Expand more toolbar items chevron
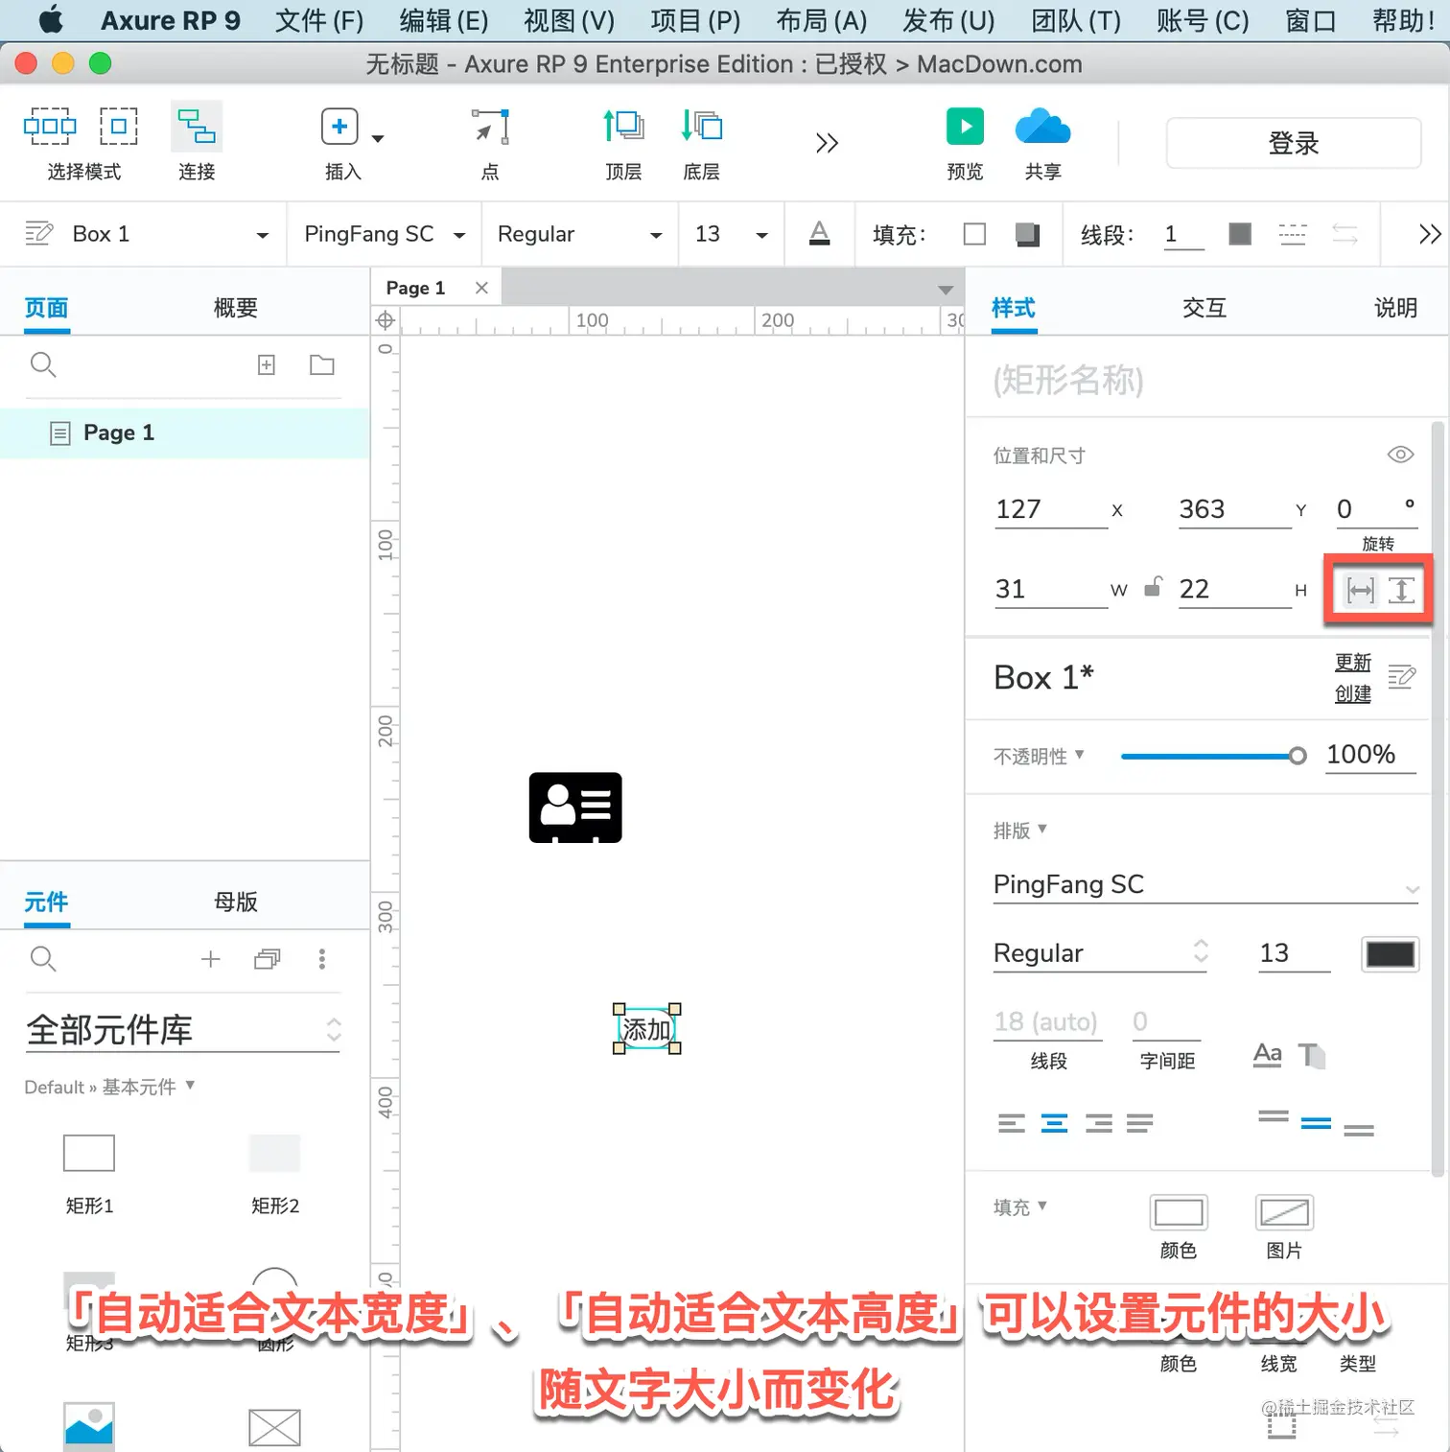Viewport: 1450px width, 1452px height. point(827,143)
